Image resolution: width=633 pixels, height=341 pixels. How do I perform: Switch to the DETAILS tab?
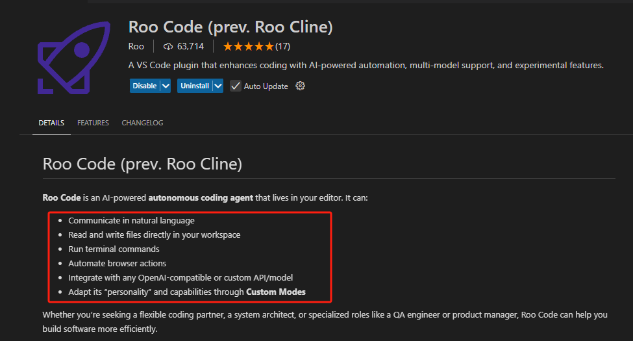pos(51,123)
